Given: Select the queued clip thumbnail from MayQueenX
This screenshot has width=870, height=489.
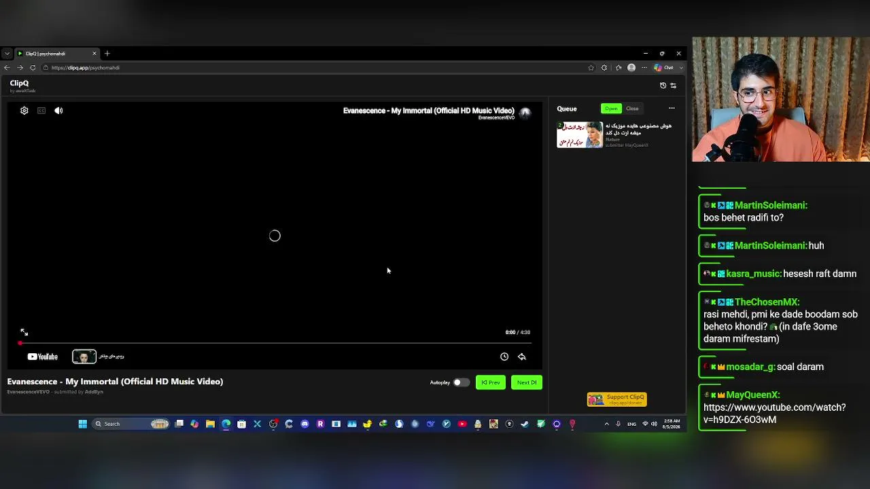Looking at the screenshot, I should [x=580, y=134].
